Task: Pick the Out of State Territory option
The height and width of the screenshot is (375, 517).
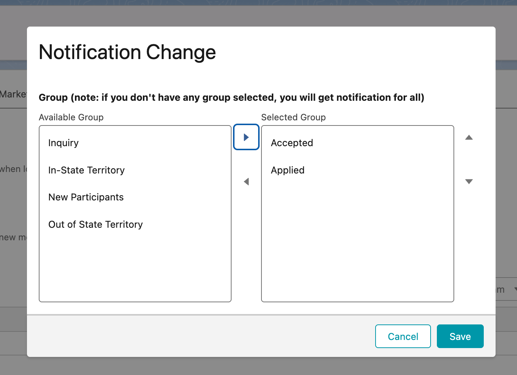Action: (x=96, y=224)
